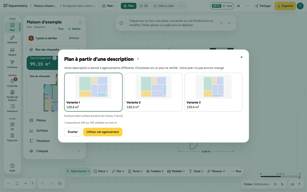307x192 pixels.
Task: Click the redo arrow icon
Action: click(51, 184)
